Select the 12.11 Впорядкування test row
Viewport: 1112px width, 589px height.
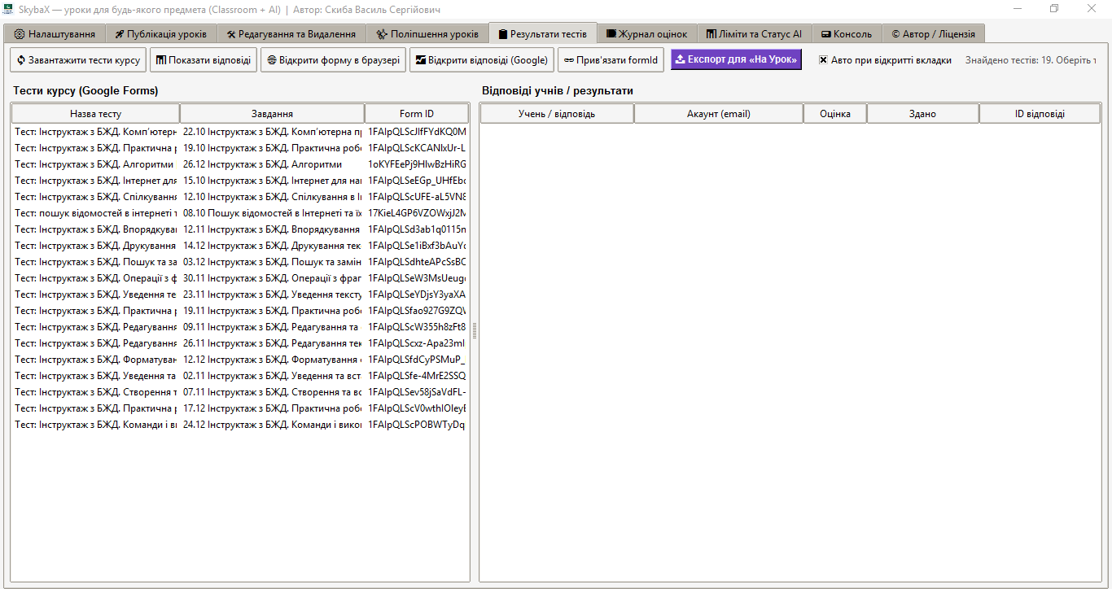pos(240,229)
